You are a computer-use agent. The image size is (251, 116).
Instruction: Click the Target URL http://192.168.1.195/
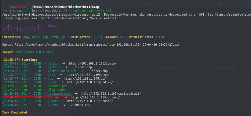35,52
